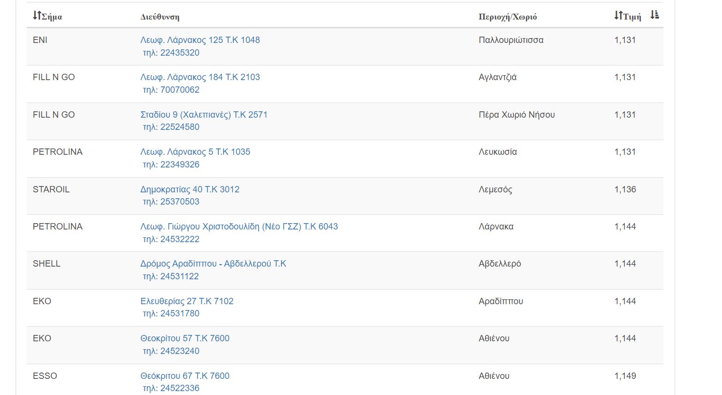This screenshot has height=395, width=722.
Task: Click the descending sort icon after Τιμή
Action: coord(655,15)
